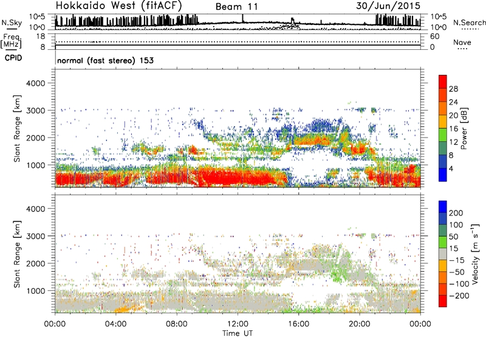Click the positive "200" velocity colorbar value
This screenshot has height=337, width=486.
pyautogui.click(x=456, y=213)
